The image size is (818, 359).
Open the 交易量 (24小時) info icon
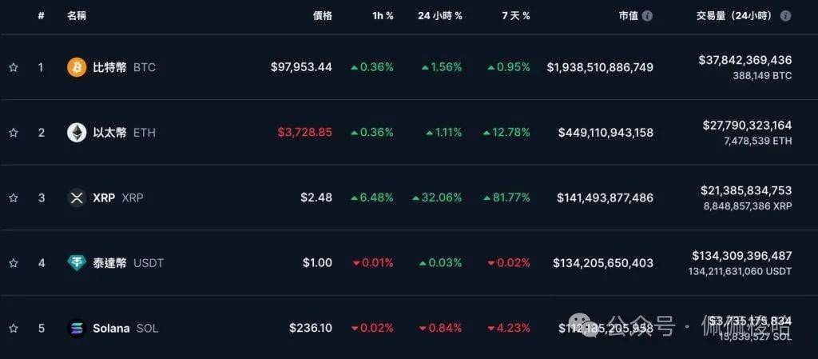click(786, 16)
